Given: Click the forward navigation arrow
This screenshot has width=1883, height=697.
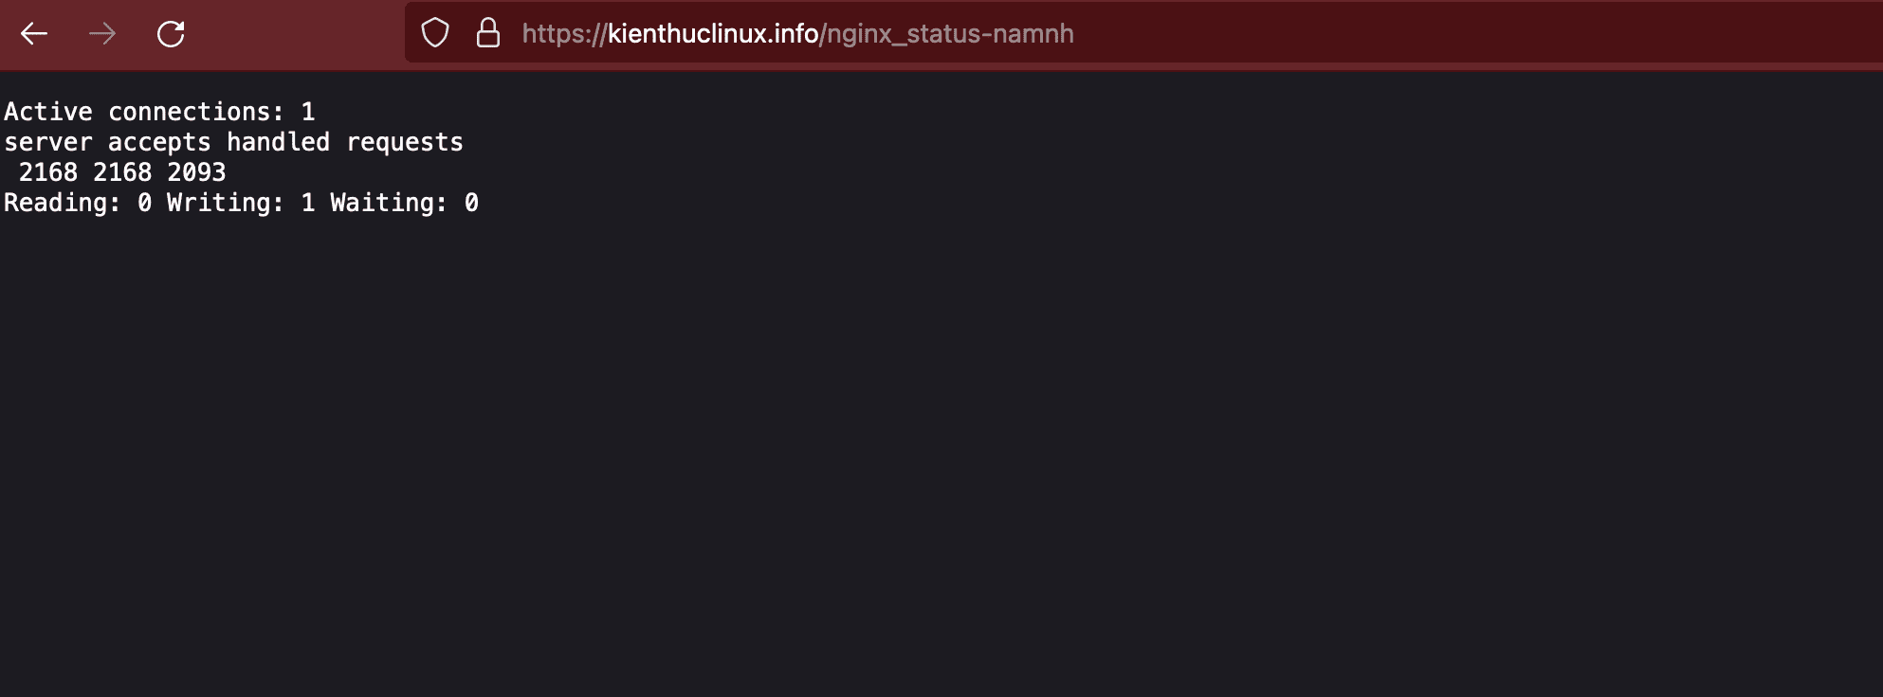Looking at the screenshot, I should (102, 34).
